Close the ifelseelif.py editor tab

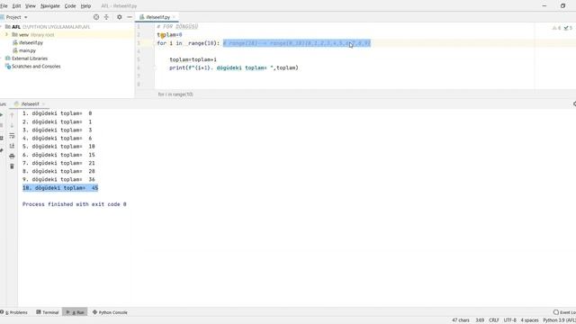coord(174,17)
